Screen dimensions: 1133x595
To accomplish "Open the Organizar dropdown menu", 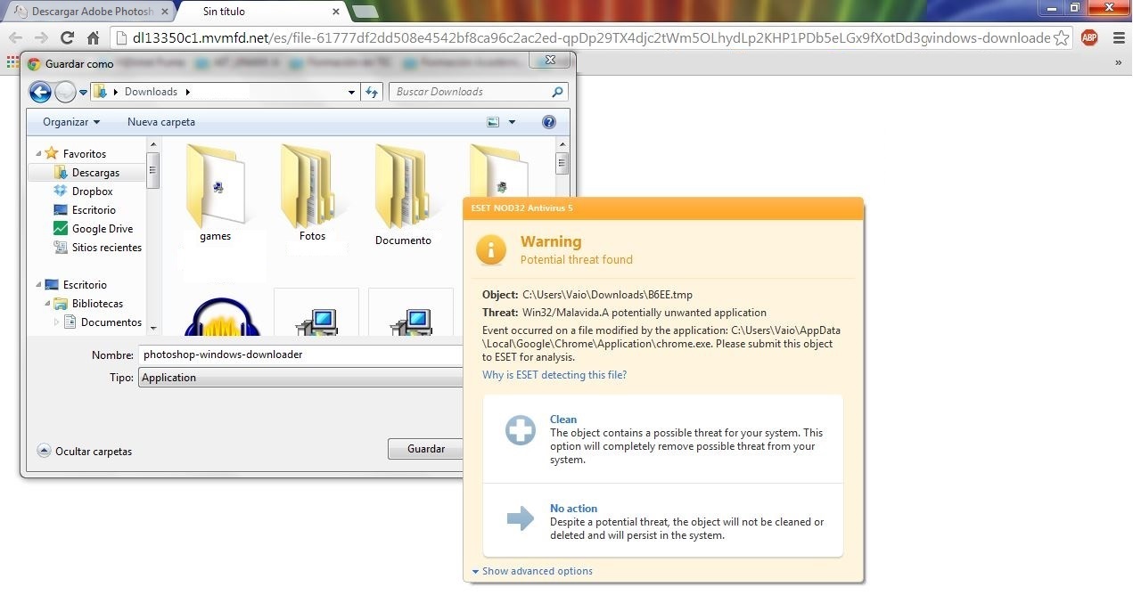I will click(71, 122).
